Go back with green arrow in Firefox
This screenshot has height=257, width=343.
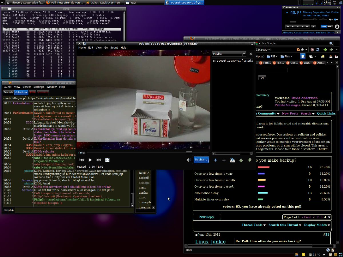tap(325, 50)
